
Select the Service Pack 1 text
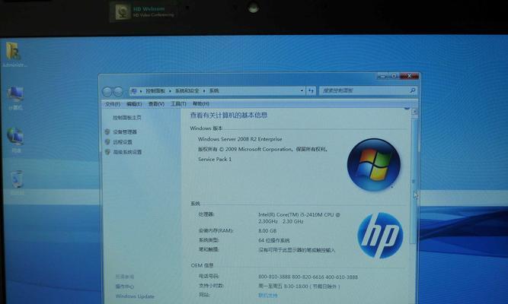tap(215, 159)
